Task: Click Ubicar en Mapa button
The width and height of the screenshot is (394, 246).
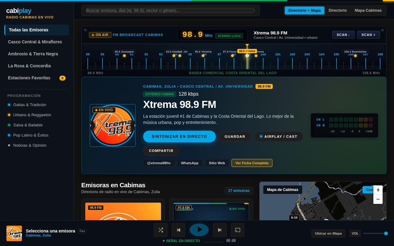Action: point(328,233)
